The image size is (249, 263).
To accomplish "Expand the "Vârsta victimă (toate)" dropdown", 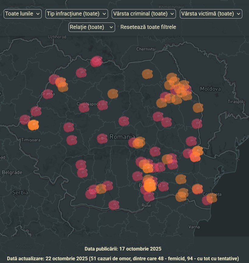I will [211, 14].
